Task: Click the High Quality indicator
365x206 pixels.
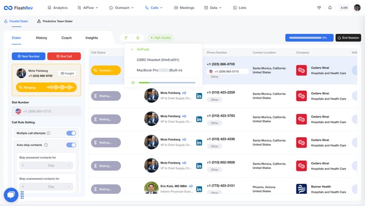Action: point(161,38)
